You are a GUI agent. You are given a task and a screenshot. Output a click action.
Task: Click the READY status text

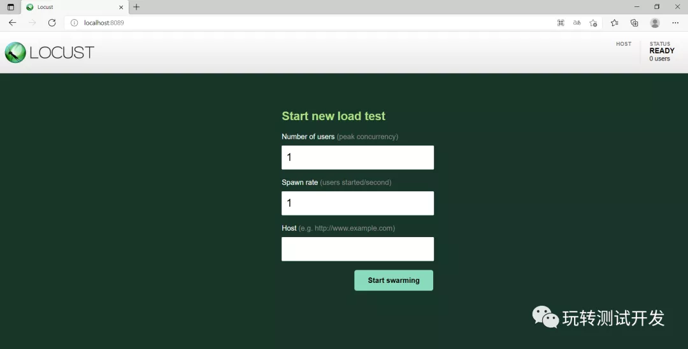(x=662, y=51)
